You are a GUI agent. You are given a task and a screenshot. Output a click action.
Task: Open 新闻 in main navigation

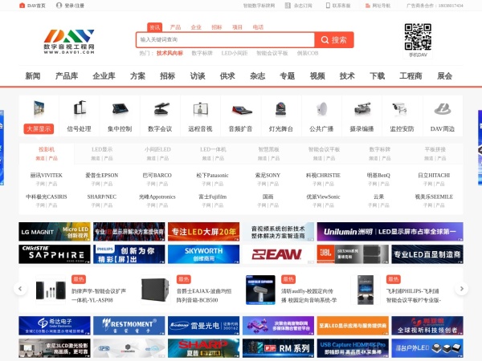(x=33, y=76)
